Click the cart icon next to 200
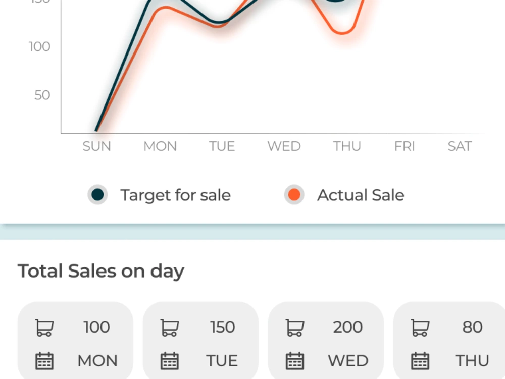505x379 pixels. 295,327
